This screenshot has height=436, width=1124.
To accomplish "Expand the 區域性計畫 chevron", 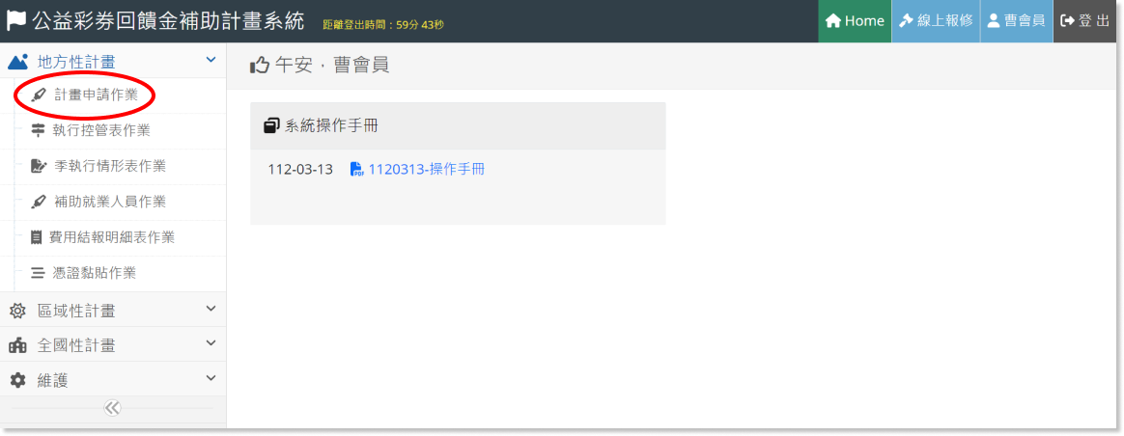I will point(211,309).
